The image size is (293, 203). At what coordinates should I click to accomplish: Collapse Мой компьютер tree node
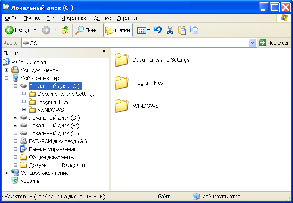[6, 78]
